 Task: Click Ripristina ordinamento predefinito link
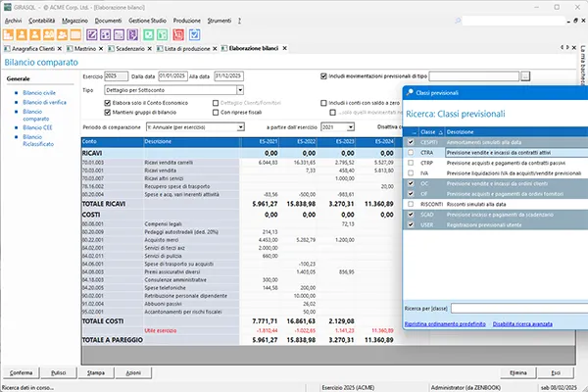point(445,323)
